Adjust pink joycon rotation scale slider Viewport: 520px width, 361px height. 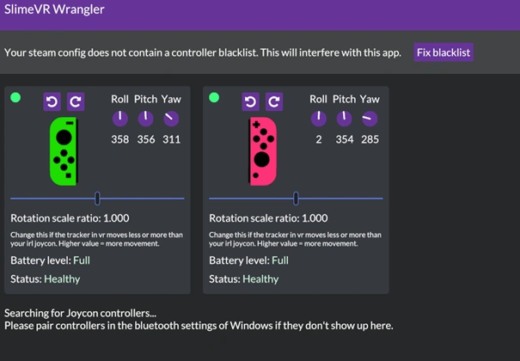[x=296, y=199]
